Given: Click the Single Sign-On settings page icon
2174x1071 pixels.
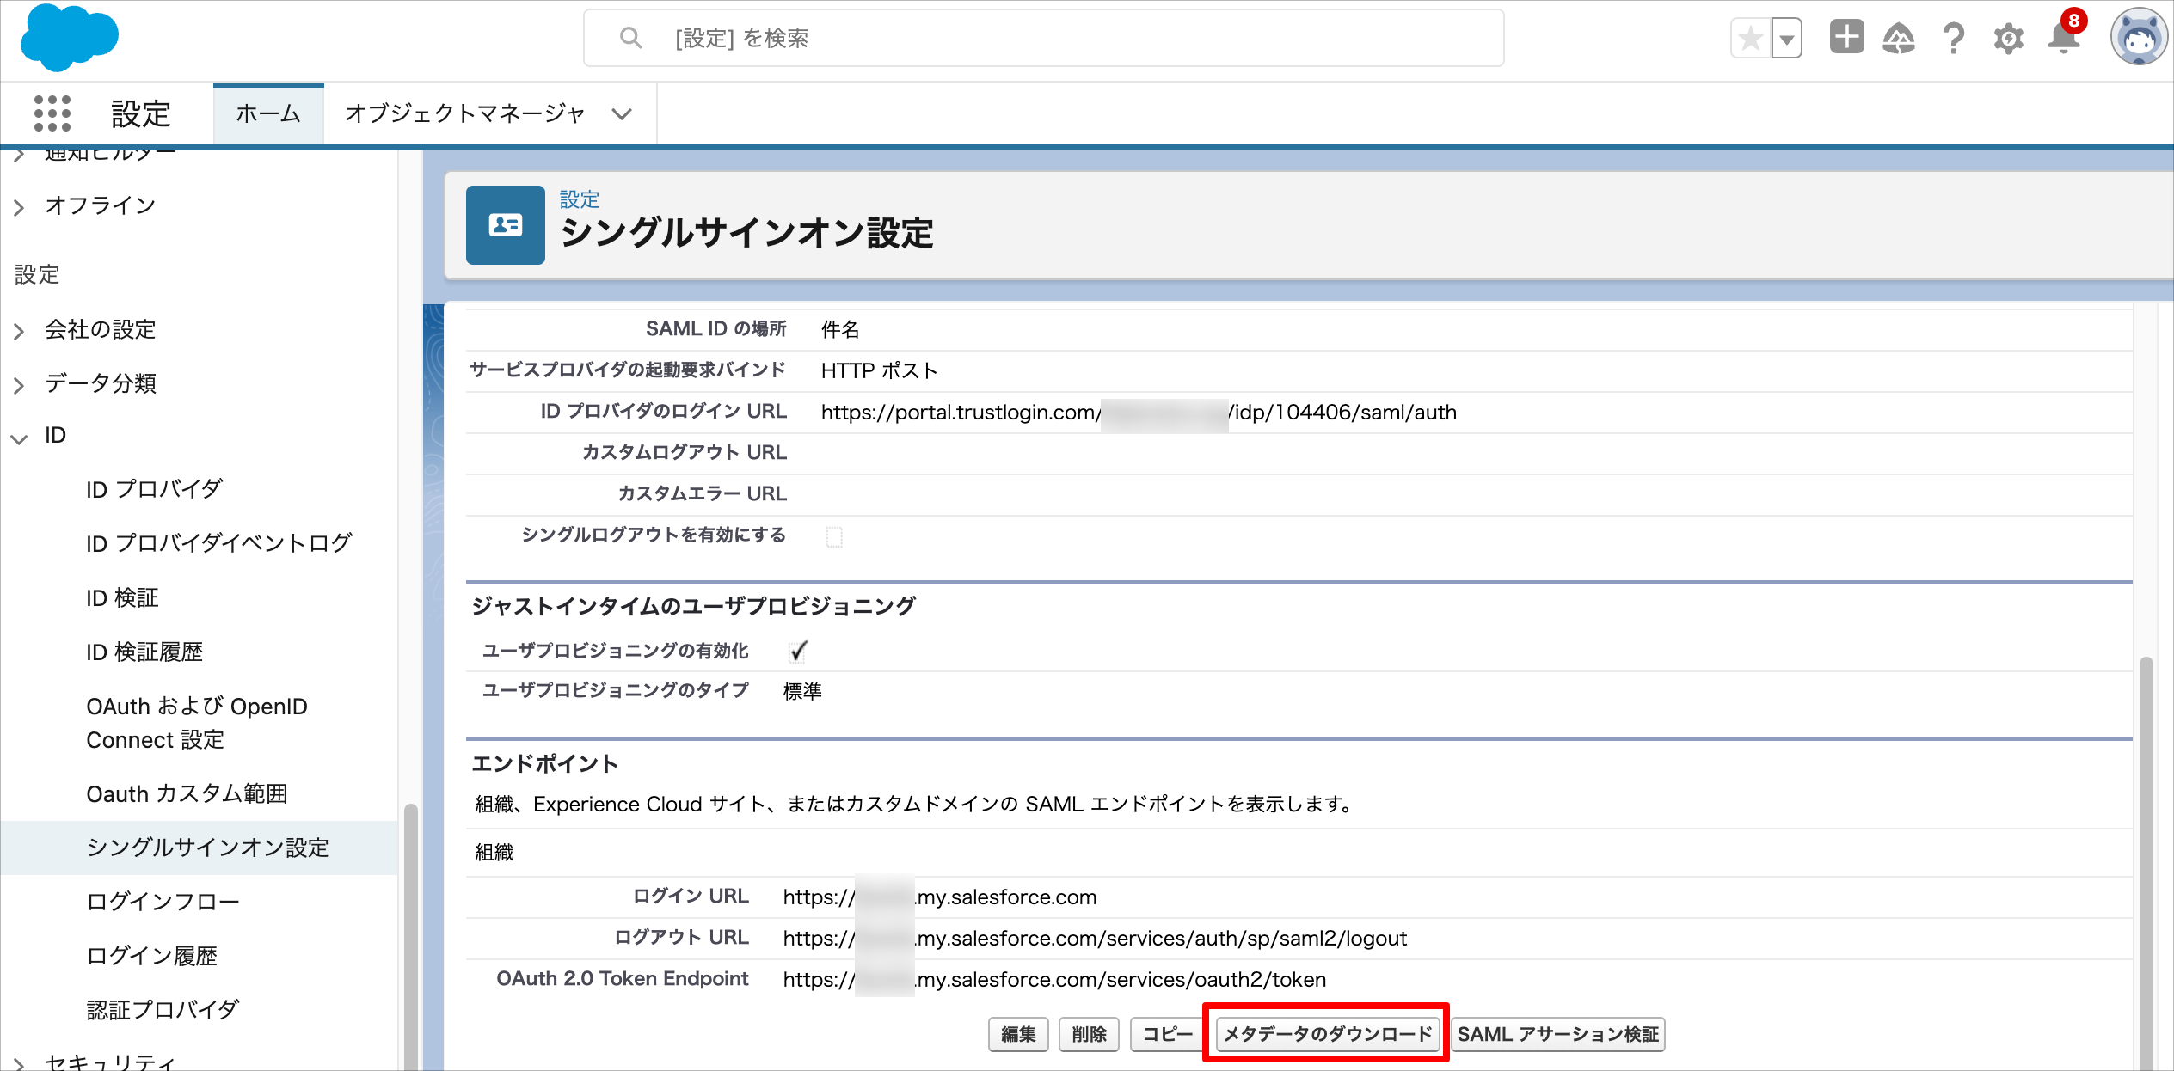Looking at the screenshot, I should pyautogui.click(x=506, y=225).
